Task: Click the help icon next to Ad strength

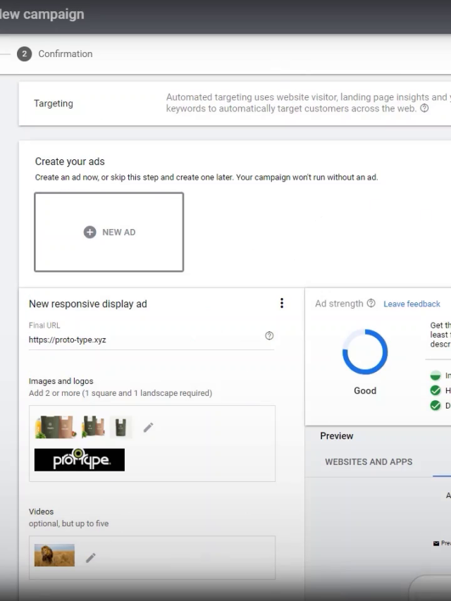Action: coord(371,304)
